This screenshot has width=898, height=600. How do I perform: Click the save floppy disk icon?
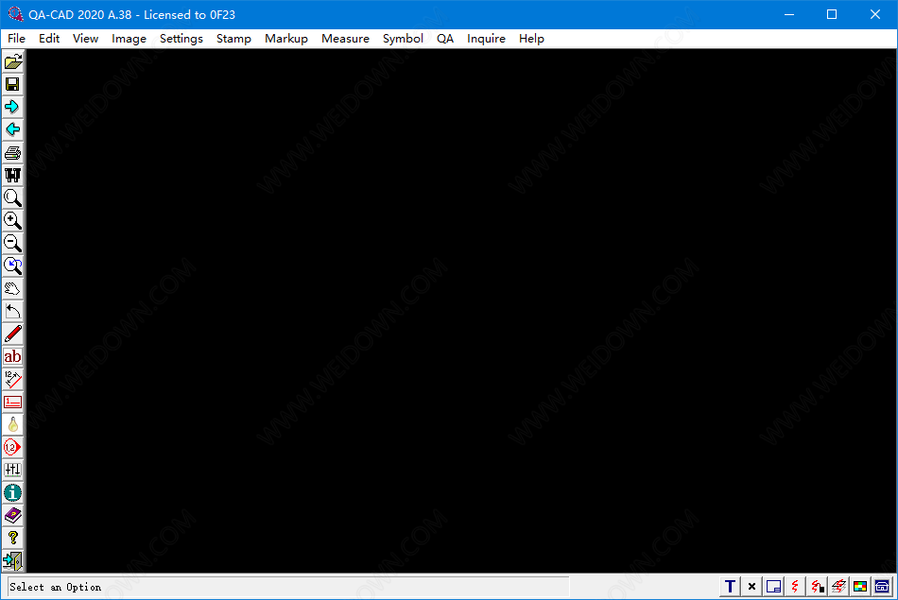click(x=12, y=84)
